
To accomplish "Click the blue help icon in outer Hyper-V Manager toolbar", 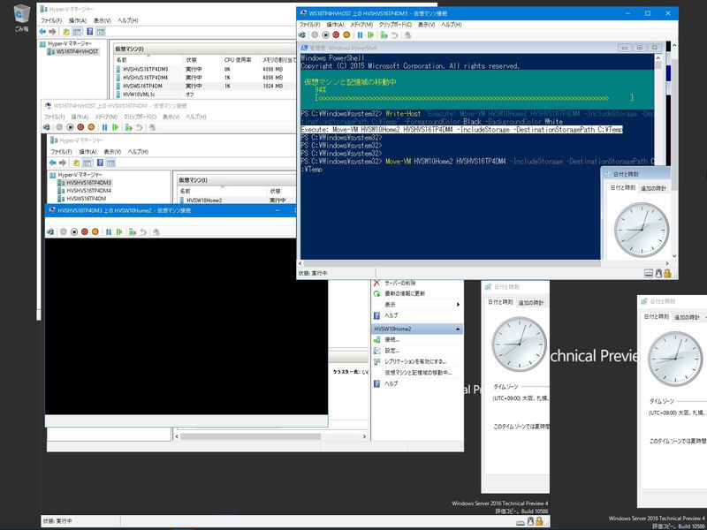I will tap(90, 32).
